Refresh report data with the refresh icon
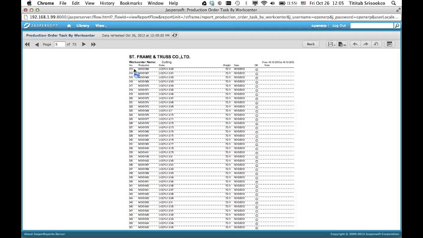 (x=175, y=35)
